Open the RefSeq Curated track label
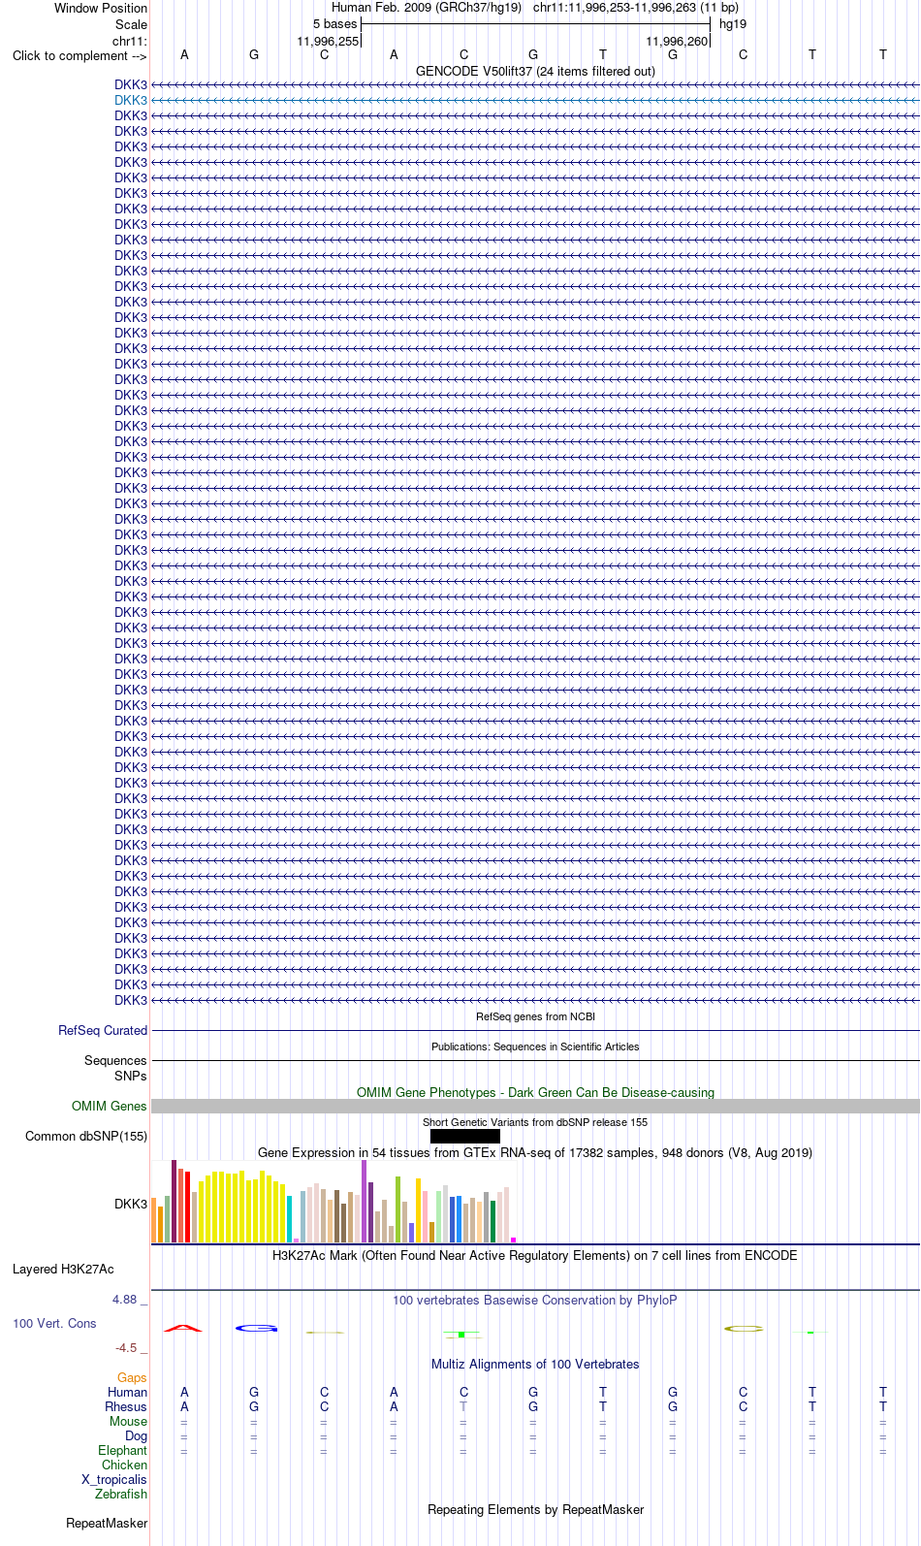 coord(103,1030)
